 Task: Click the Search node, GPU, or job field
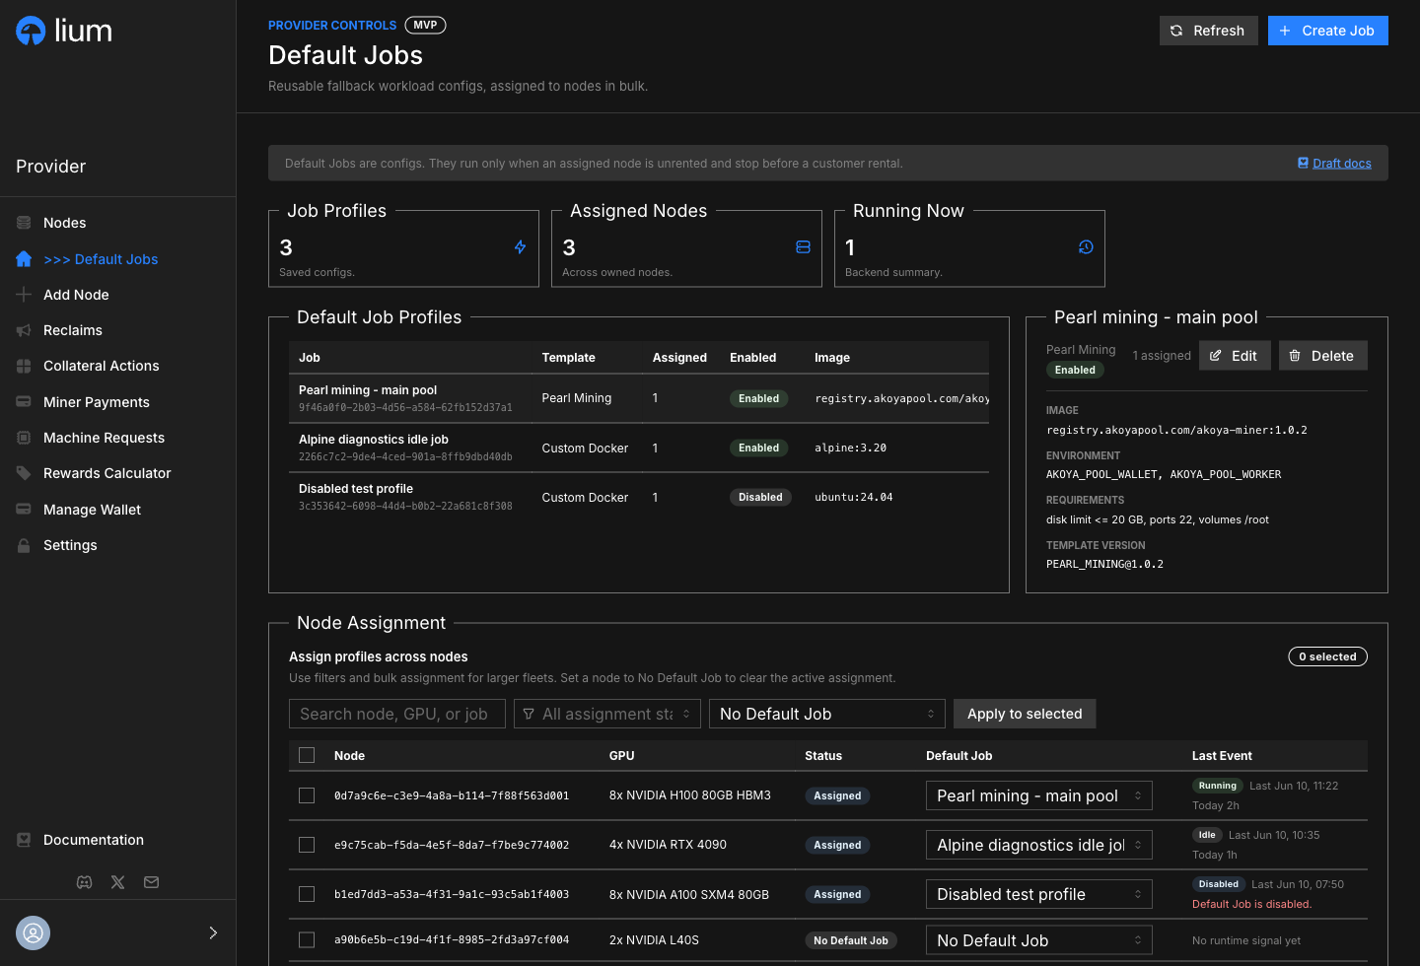click(397, 714)
